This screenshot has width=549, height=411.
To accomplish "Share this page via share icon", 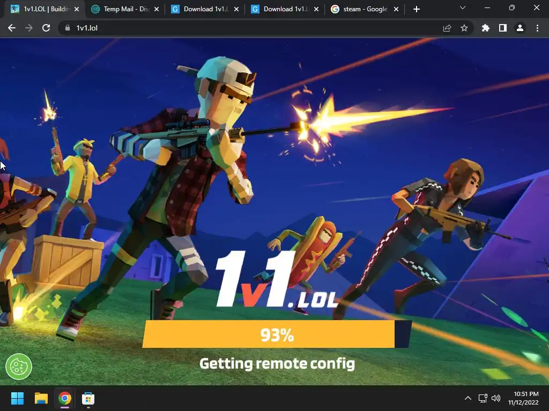I will click(447, 28).
